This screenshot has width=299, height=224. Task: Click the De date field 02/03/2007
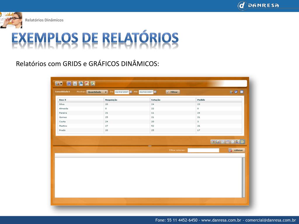tap(122, 92)
